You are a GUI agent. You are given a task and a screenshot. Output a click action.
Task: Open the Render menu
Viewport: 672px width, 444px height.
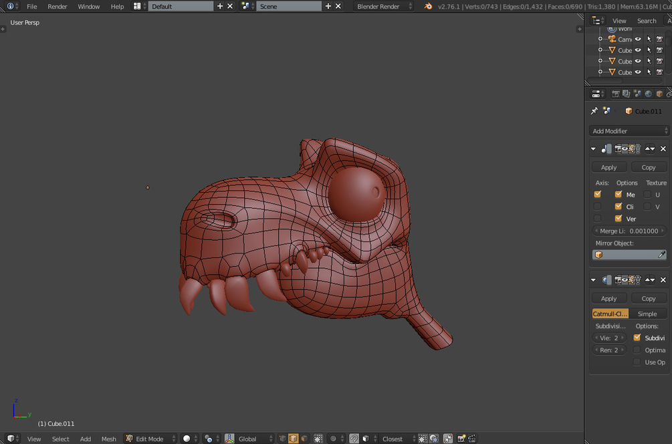pyautogui.click(x=58, y=7)
